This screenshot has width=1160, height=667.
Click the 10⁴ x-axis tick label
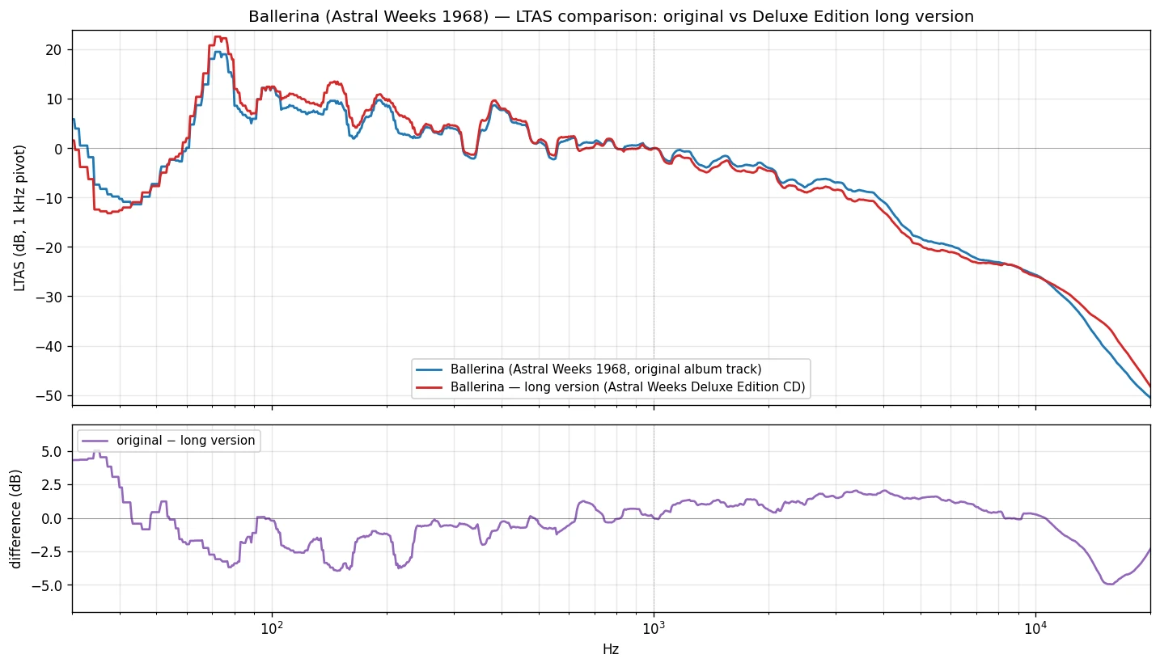coord(1035,627)
